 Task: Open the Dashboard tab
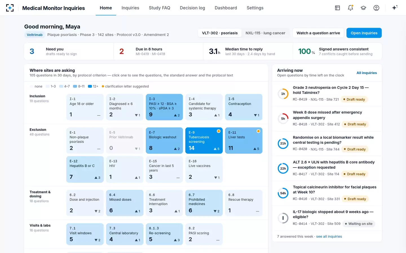226,8
